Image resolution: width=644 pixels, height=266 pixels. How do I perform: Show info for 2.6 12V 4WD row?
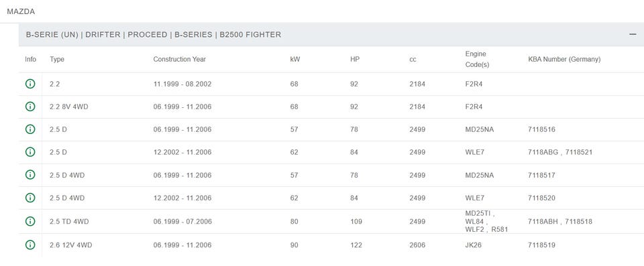point(30,245)
